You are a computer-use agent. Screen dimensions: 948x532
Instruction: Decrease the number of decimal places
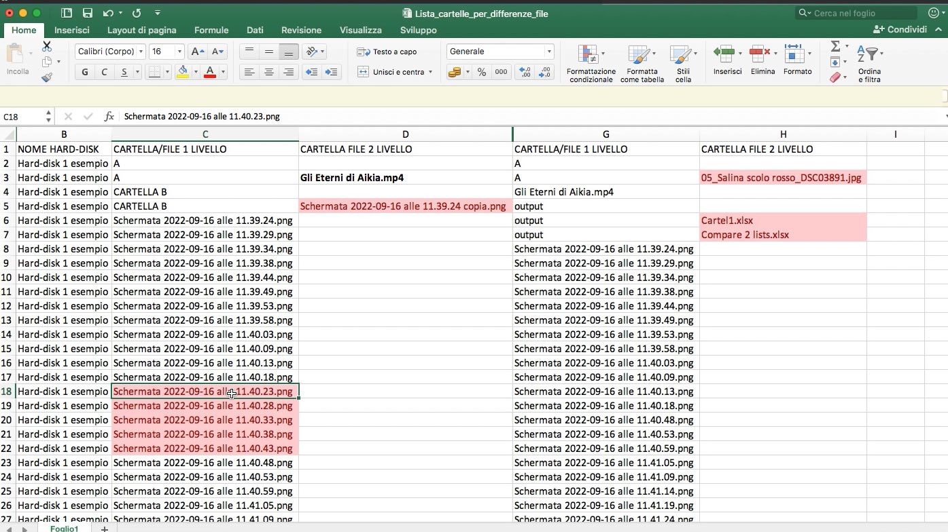(x=545, y=72)
